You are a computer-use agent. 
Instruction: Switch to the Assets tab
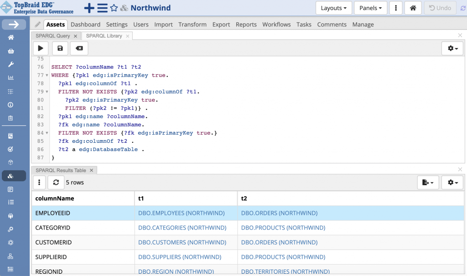tap(56, 25)
